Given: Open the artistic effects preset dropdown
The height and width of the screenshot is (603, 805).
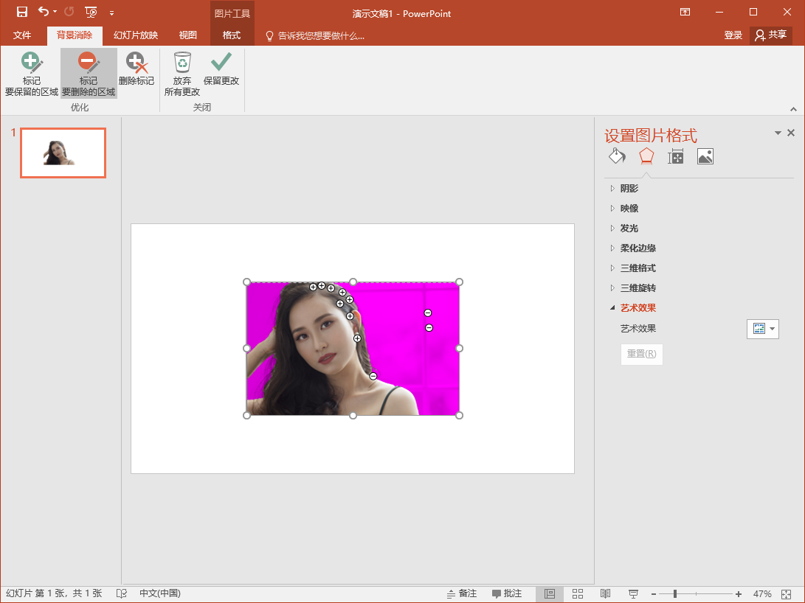Looking at the screenshot, I should 763,329.
